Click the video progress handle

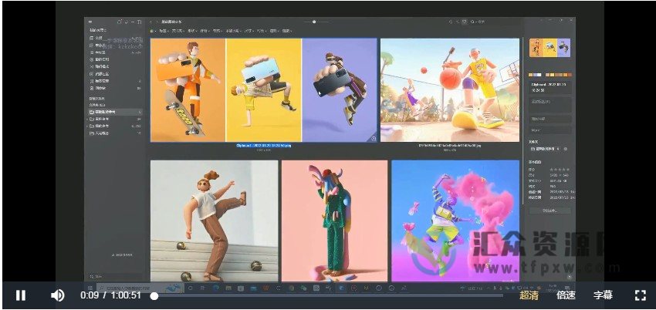[x=154, y=296]
